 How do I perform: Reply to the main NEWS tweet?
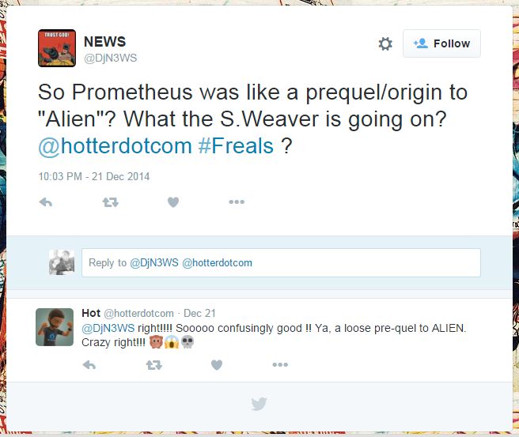tap(46, 202)
